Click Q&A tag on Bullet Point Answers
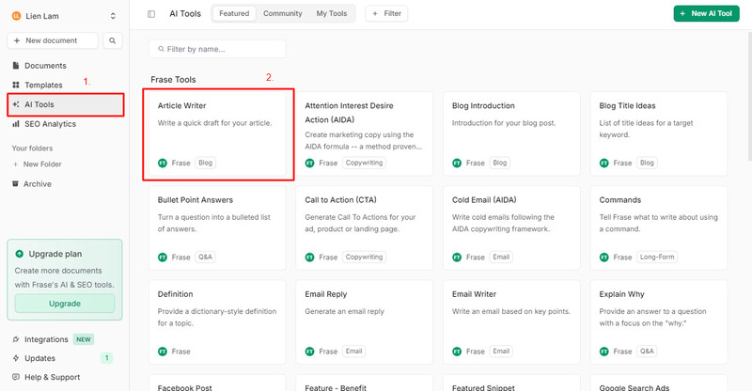Screen dimensions: 752x391 click(x=205, y=258)
